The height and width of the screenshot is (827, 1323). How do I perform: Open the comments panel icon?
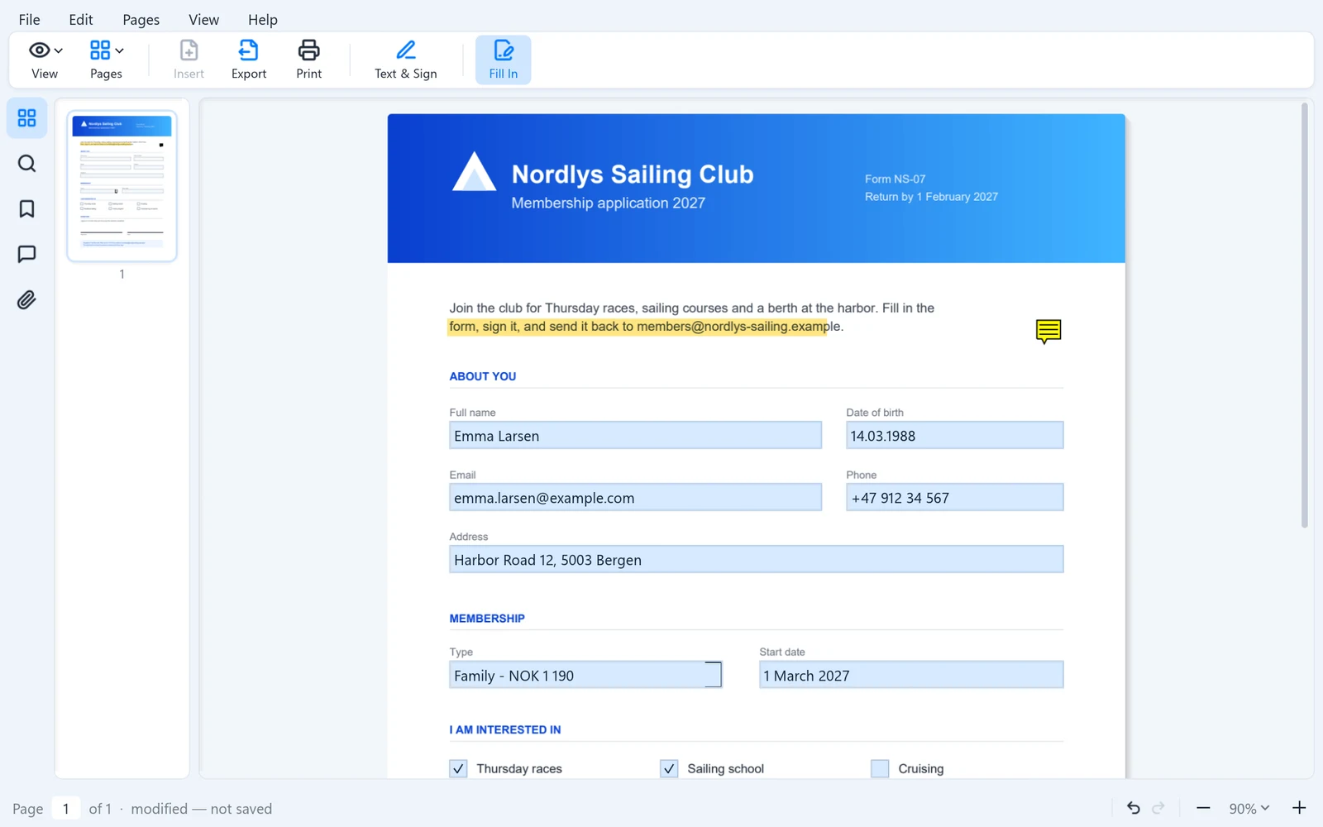click(26, 254)
